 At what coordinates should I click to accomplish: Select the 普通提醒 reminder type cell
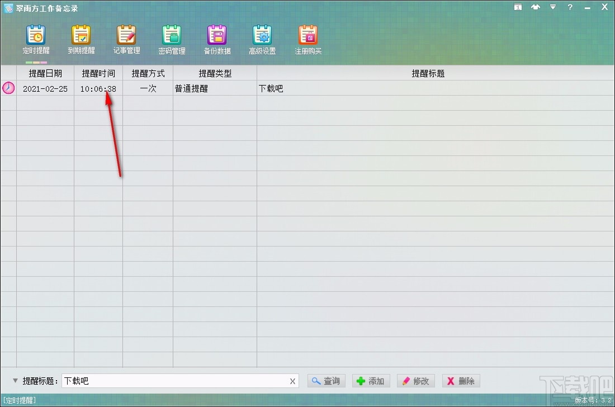[x=215, y=89]
